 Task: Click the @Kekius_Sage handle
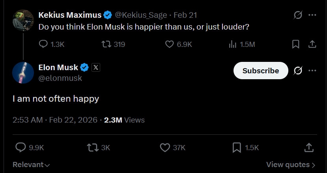tap(142, 15)
